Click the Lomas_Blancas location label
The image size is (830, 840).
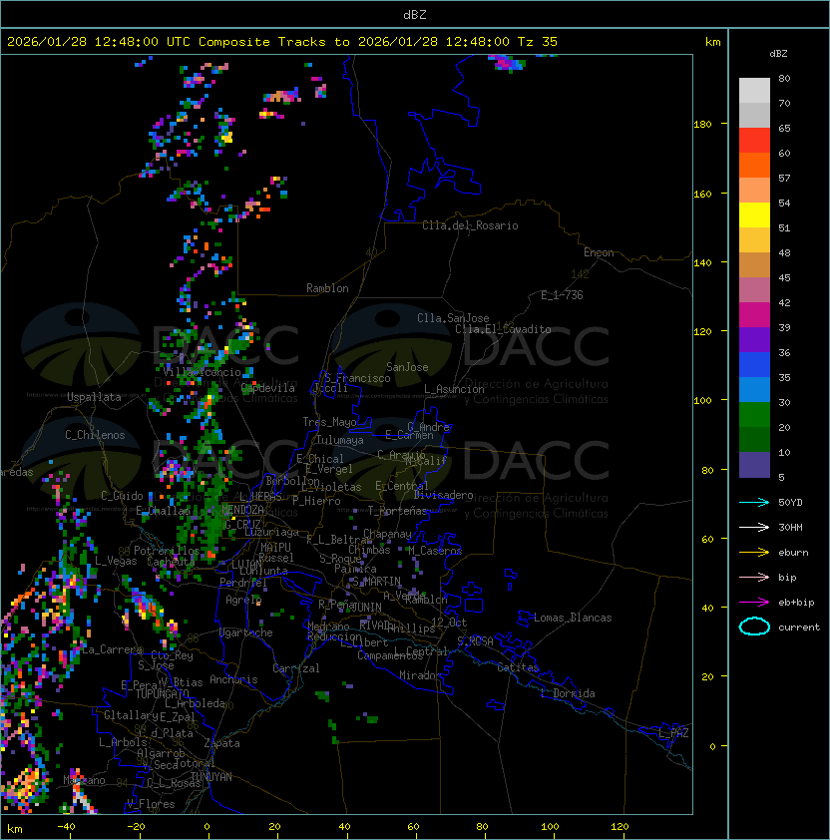[573, 618]
